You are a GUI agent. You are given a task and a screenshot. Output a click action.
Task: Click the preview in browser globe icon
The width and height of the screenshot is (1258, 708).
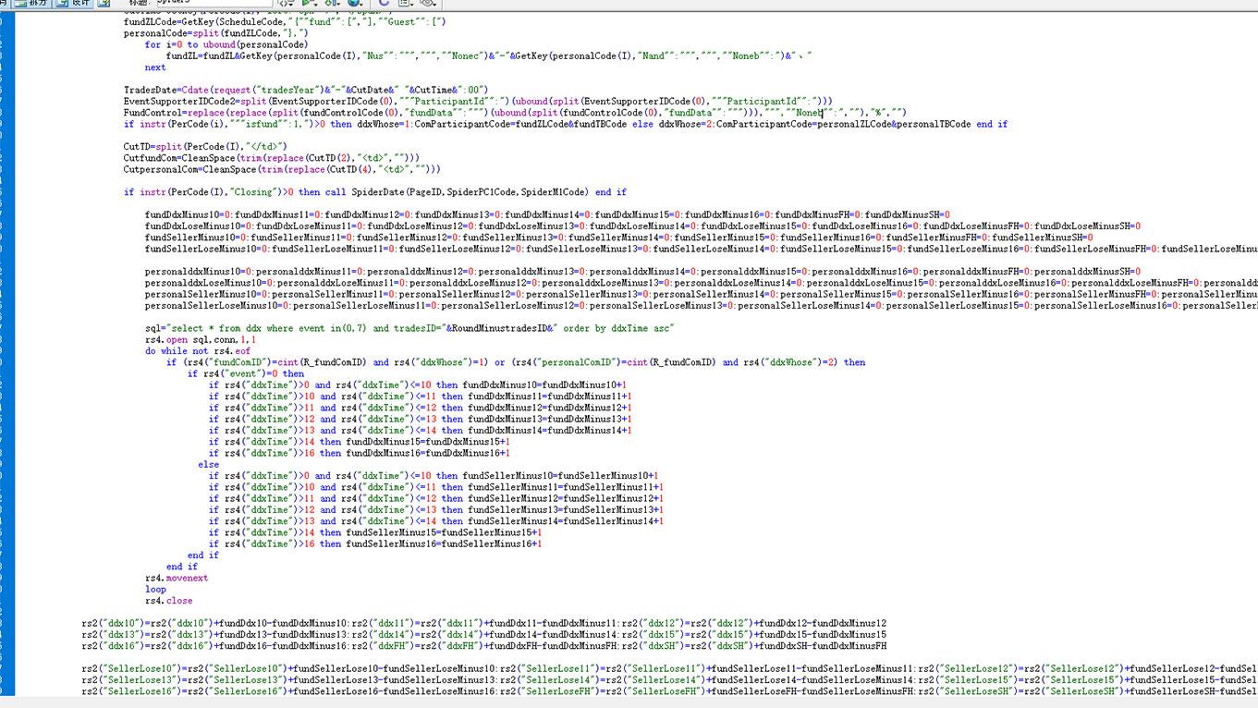pos(355,3)
